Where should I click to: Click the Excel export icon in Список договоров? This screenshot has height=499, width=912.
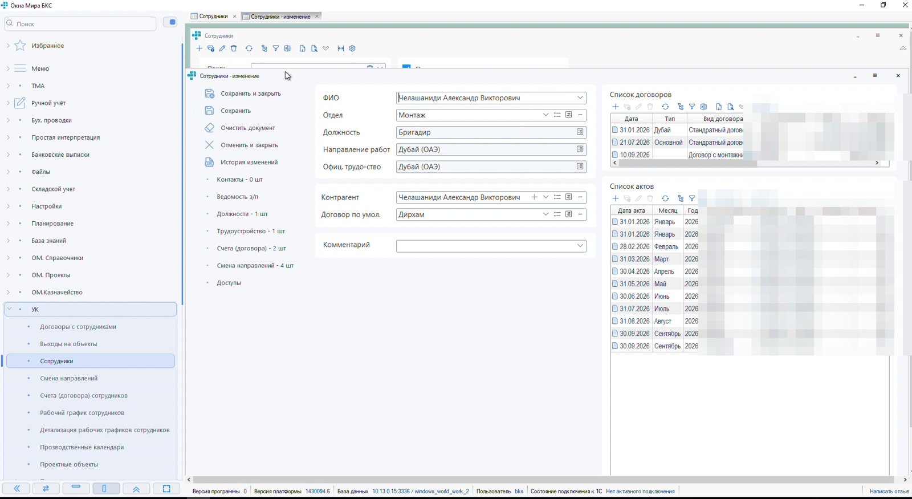pyautogui.click(x=704, y=107)
